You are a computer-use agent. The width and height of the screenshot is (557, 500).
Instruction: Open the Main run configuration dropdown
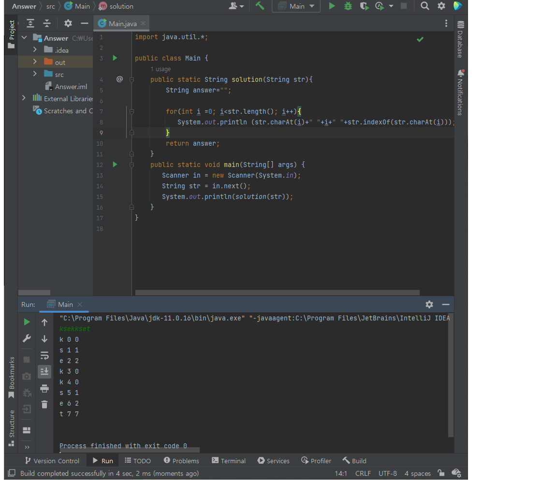pyautogui.click(x=296, y=6)
